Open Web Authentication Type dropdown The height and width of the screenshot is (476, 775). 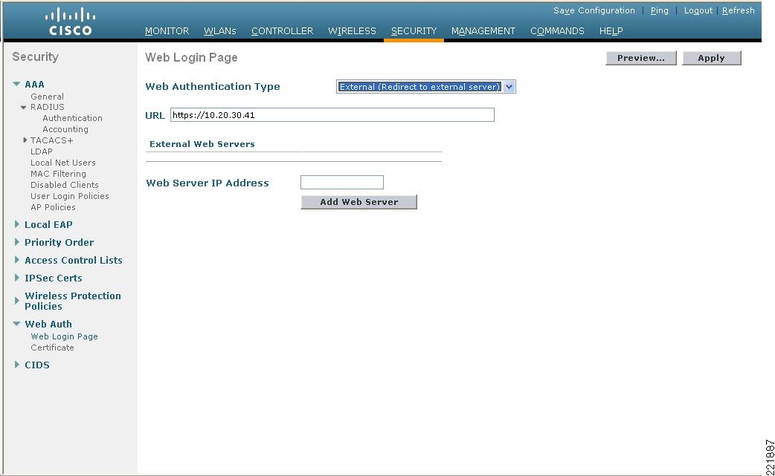425,87
